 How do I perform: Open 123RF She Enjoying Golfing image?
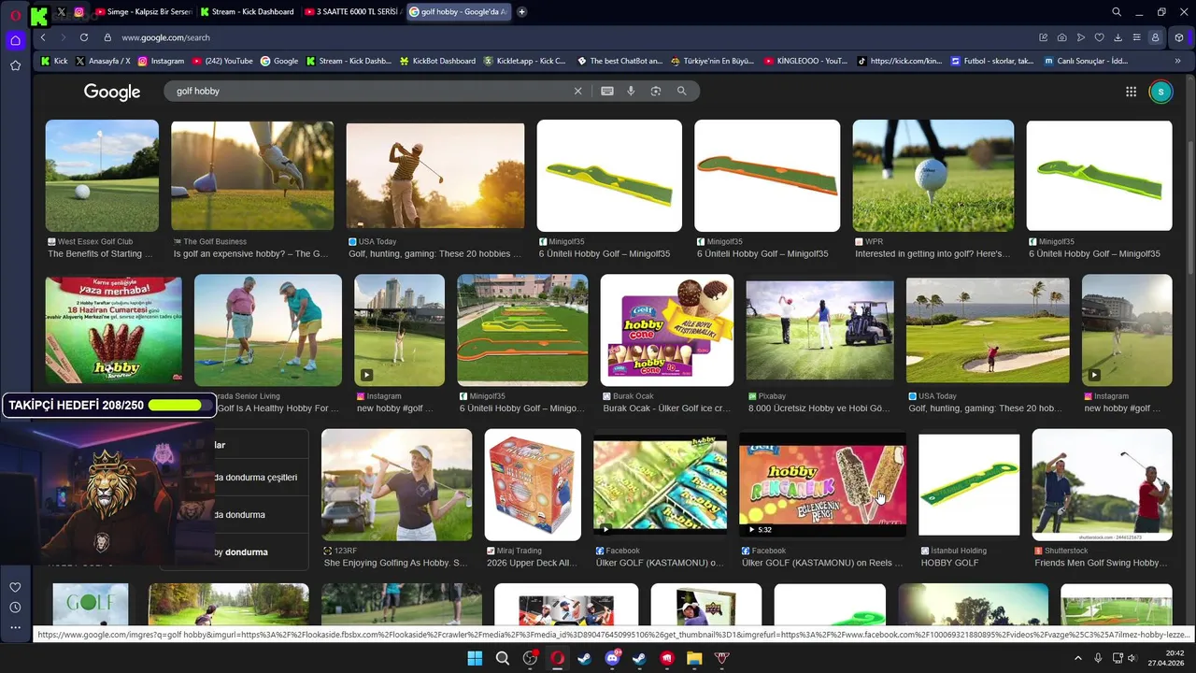[397, 484]
